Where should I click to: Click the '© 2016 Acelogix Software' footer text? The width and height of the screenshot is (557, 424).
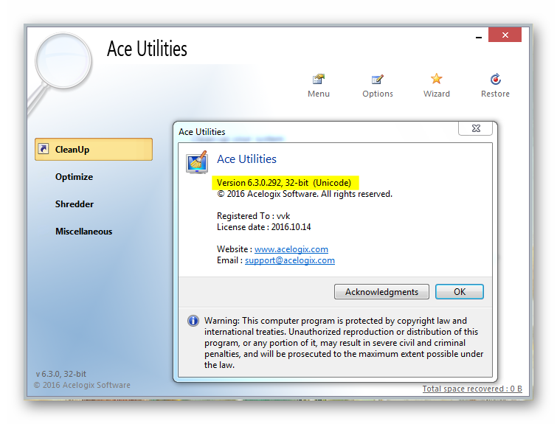pos(82,385)
